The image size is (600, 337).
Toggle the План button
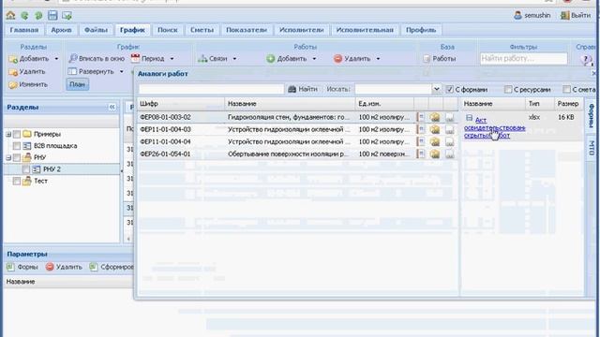pyautogui.click(x=77, y=84)
